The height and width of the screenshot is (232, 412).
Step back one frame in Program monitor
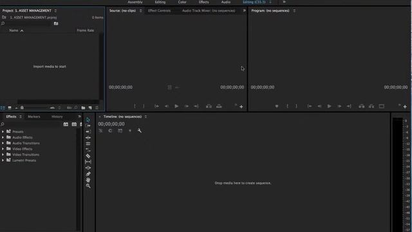[319, 106]
